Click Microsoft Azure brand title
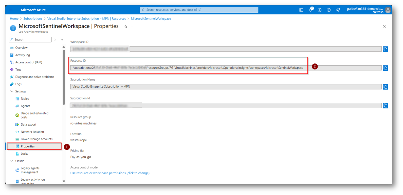Image resolution: width=403 pixels, height=195 pixels. (x=33, y=10)
